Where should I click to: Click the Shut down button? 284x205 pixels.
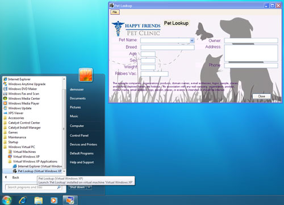[77, 187]
